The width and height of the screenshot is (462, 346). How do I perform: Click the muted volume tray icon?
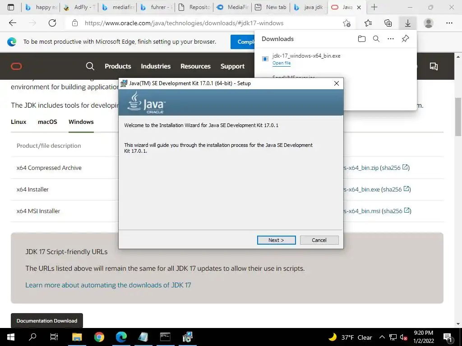click(403, 337)
